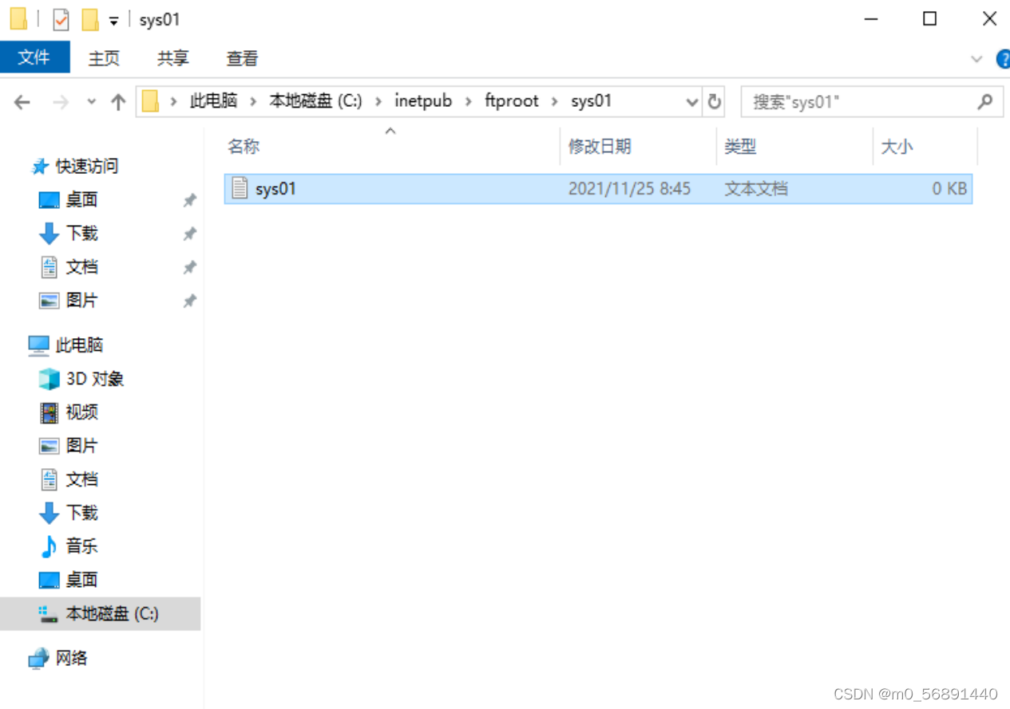This screenshot has height=709, width=1010.
Task: Open 下载 under 此电脑
Action: [81, 512]
